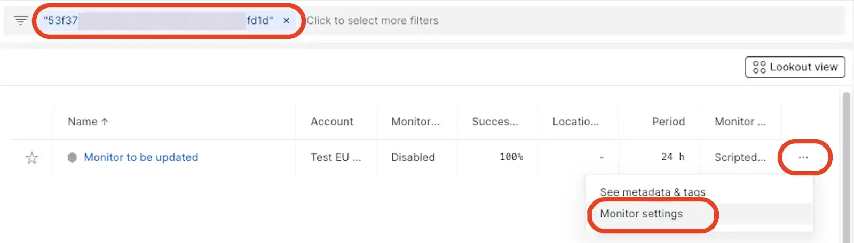Click the Locations column header
The image size is (854, 243).
pos(575,122)
